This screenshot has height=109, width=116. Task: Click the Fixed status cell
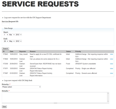coord(68,64)
